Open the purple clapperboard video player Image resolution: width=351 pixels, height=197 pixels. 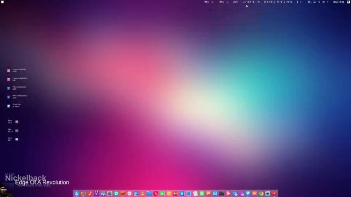click(97, 194)
